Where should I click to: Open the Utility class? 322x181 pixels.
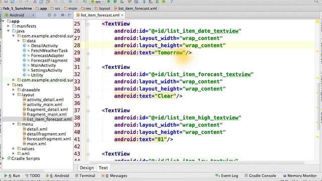click(x=37, y=75)
